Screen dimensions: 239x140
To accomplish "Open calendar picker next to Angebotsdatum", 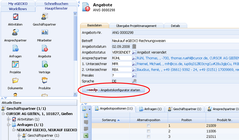I will click(134, 46).
